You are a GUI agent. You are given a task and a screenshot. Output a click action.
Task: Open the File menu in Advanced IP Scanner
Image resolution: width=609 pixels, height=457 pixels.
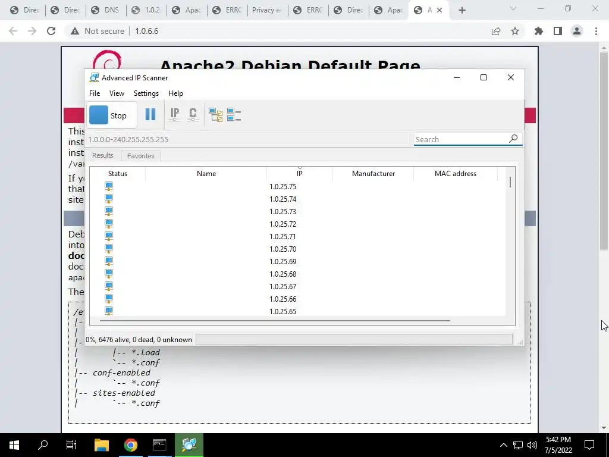coord(95,93)
